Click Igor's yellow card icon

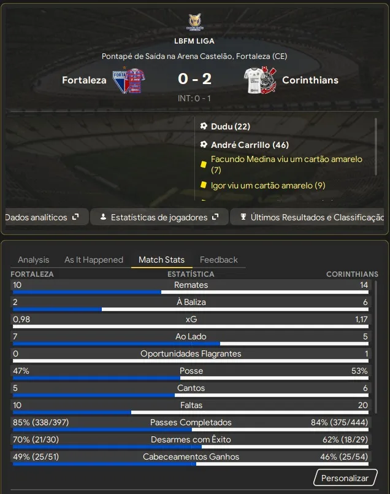pyautogui.click(x=204, y=185)
